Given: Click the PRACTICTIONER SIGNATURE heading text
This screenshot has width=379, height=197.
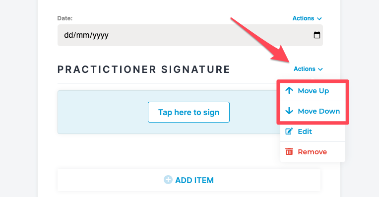Looking at the screenshot, I should tap(143, 69).
